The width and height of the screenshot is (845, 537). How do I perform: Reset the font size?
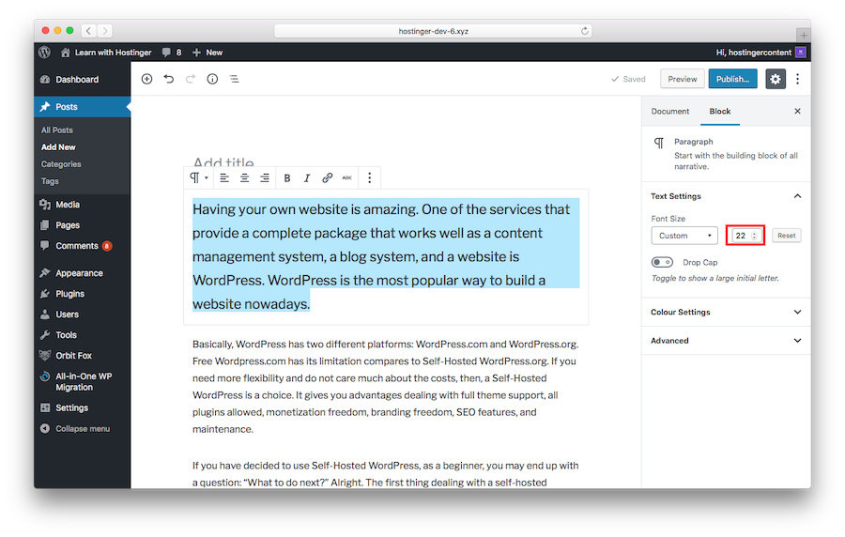(x=786, y=236)
